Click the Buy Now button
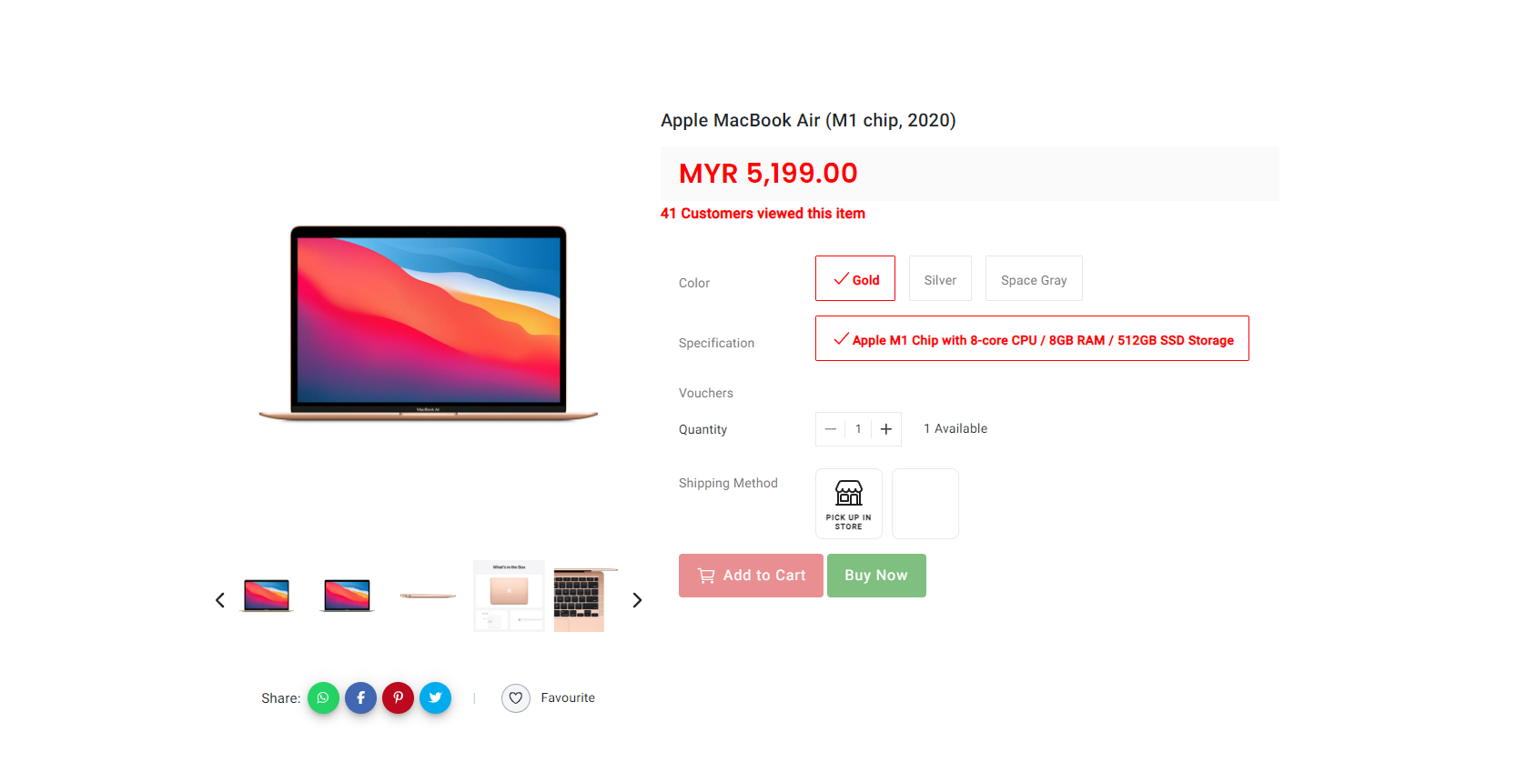Screen dimensions: 1516x772 pyautogui.click(x=876, y=576)
